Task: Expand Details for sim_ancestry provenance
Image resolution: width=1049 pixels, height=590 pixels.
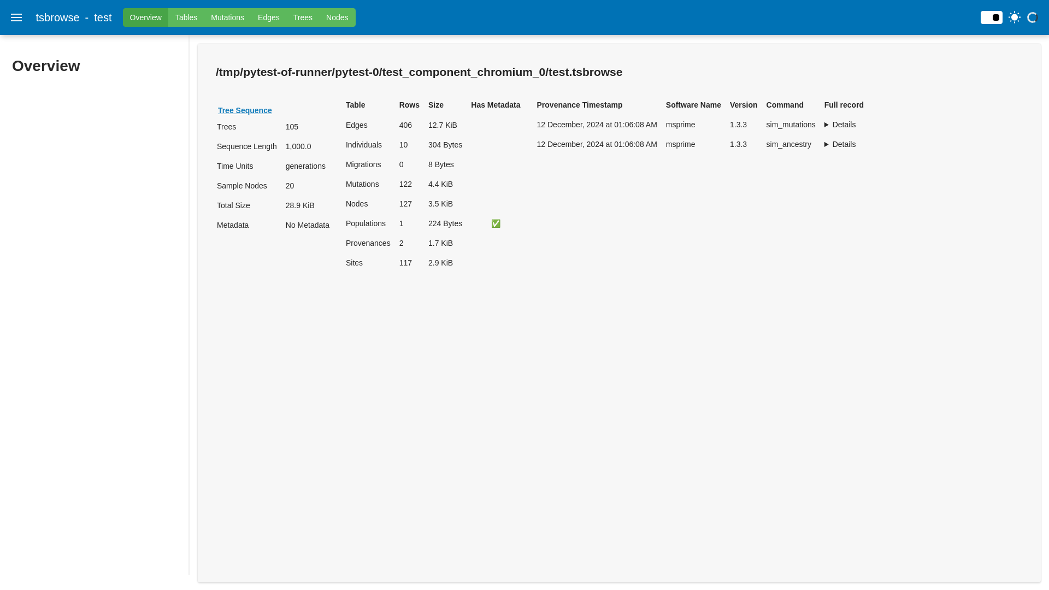Action: pyautogui.click(x=840, y=144)
